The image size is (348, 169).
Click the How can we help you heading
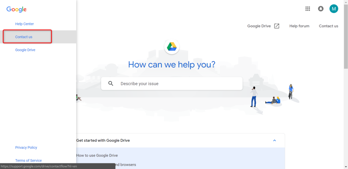coord(172,64)
